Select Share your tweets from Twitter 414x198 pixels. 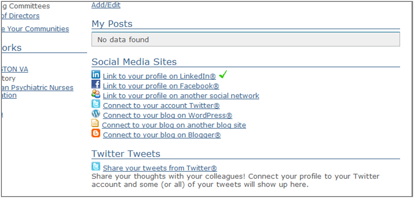click(160, 168)
